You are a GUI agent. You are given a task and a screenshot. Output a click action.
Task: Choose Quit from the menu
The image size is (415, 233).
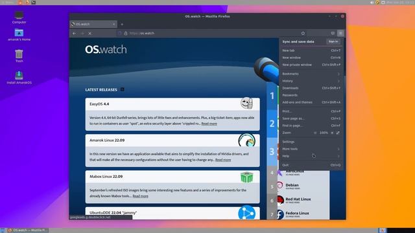[311, 165]
